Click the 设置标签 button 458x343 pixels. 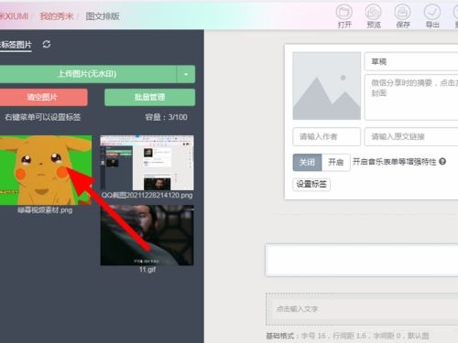[x=311, y=184]
